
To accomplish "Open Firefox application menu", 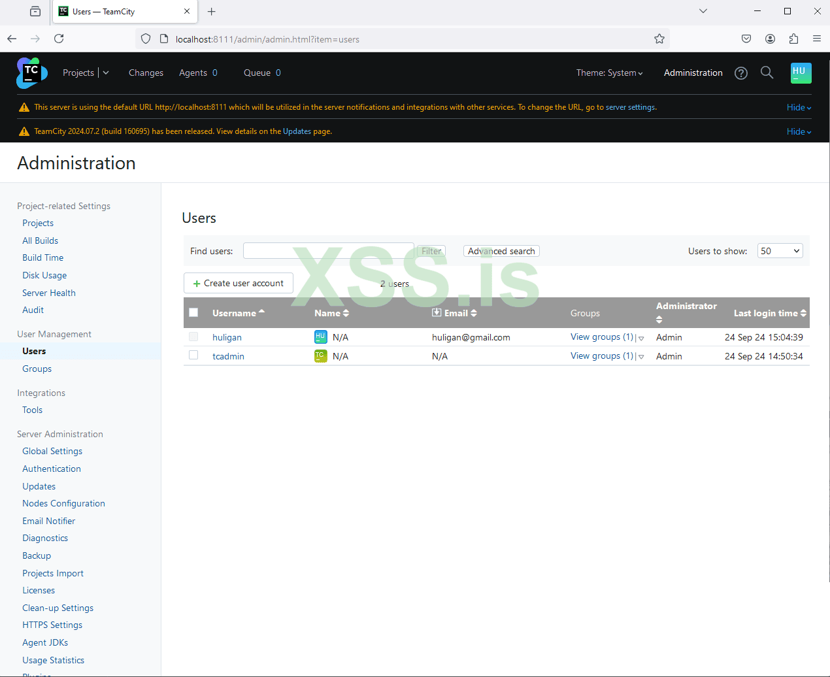I will [x=817, y=39].
